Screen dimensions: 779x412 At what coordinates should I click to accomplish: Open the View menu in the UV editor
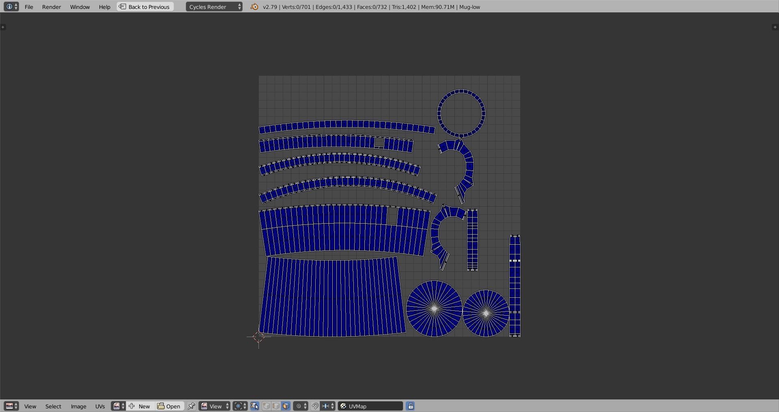30,406
